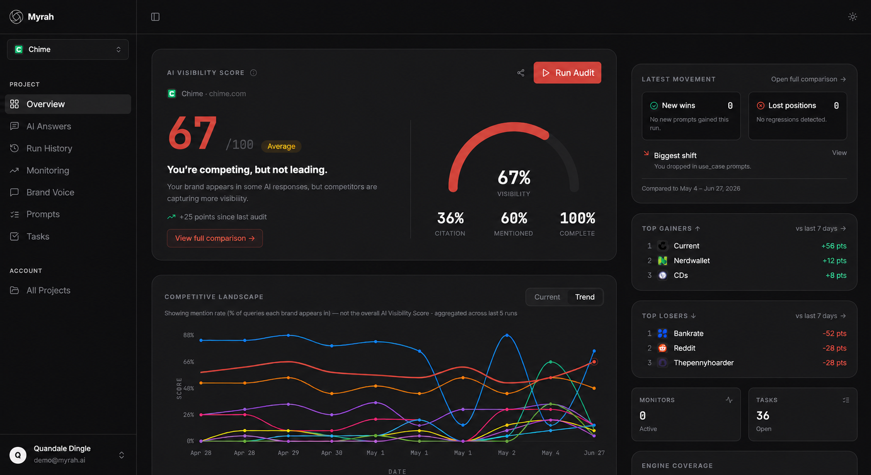871x475 pixels.
Task: Click the Tasks card checklist icon
Action: tap(846, 400)
